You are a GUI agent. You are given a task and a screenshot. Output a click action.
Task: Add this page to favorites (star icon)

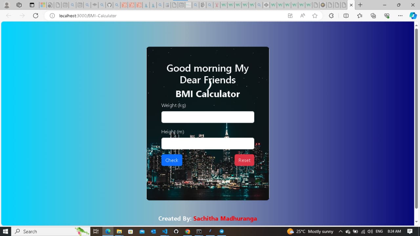click(315, 16)
